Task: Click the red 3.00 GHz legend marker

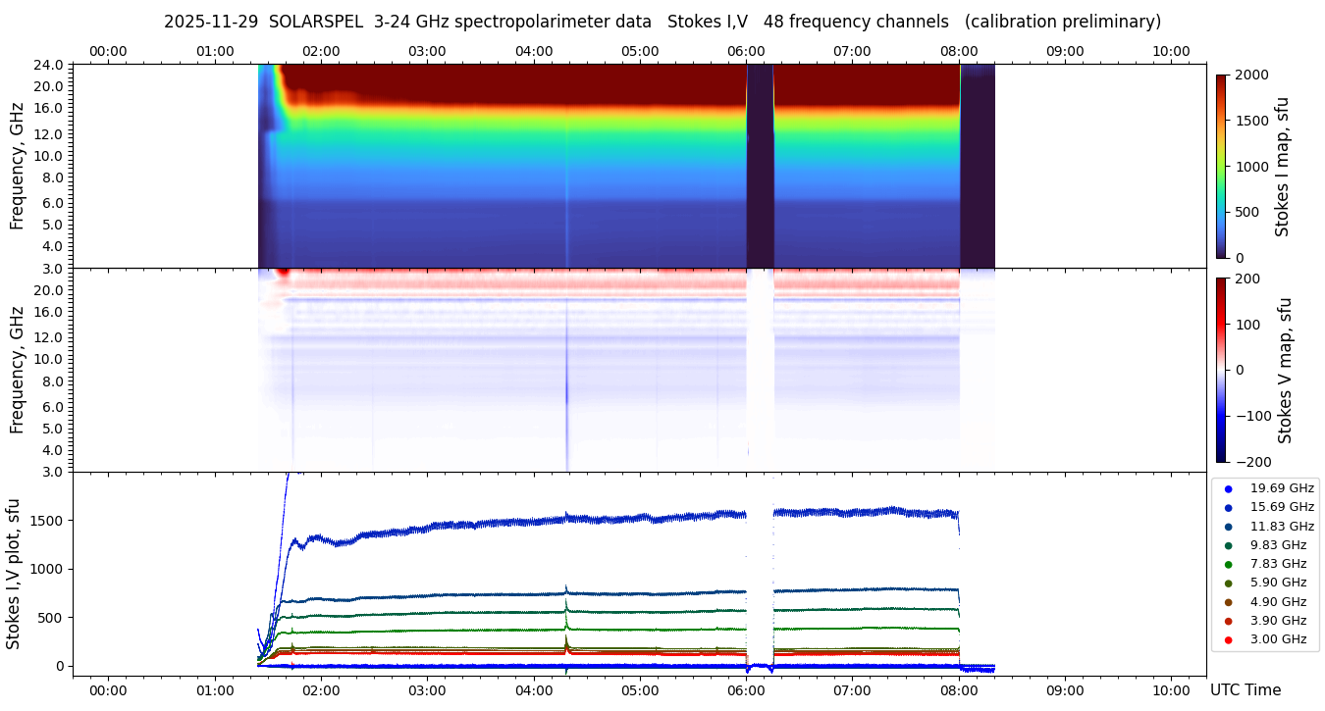Action: [x=1228, y=639]
